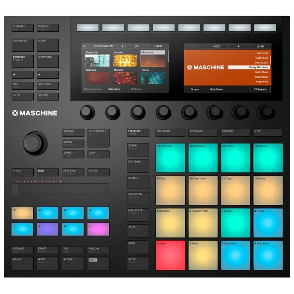Select the purple group pad F
The image size is (294, 294).
click(48, 229)
